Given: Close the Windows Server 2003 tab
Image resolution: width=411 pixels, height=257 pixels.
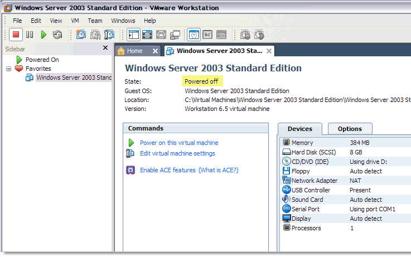Looking at the screenshot, I should [x=269, y=51].
